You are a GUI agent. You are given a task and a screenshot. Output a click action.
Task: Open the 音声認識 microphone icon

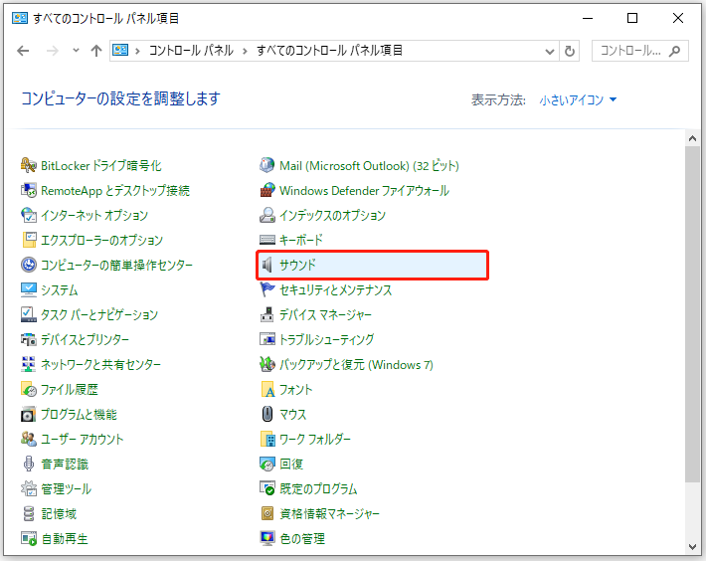29,464
